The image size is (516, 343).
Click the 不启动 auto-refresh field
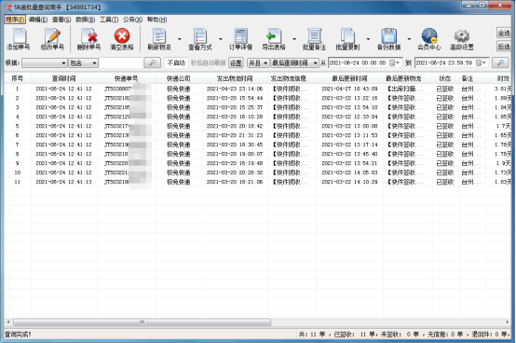[176, 62]
